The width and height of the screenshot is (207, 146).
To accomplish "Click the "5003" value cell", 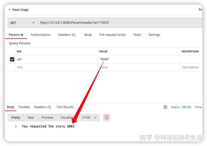I will tap(139, 59).
